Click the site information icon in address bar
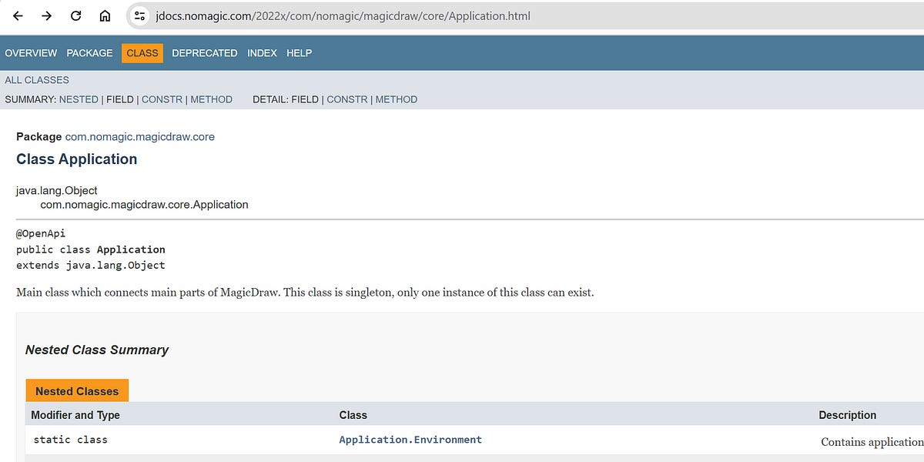 (x=139, y=15)
